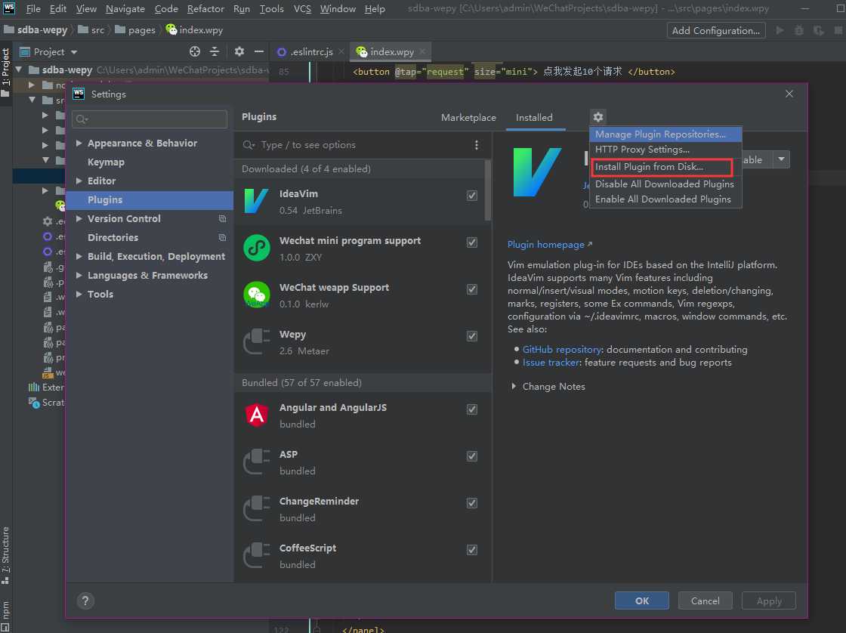Open the Z: Structure side tool window

[5, 554]
